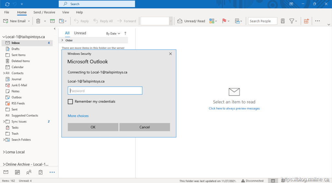Click into the Password input field
332x183 pixels.
coord(105,91)
